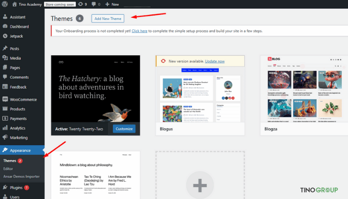Click the Posts pushpin icon
Image resolution: width=348 pixels, height=199 pixels.
coord(5,48)
